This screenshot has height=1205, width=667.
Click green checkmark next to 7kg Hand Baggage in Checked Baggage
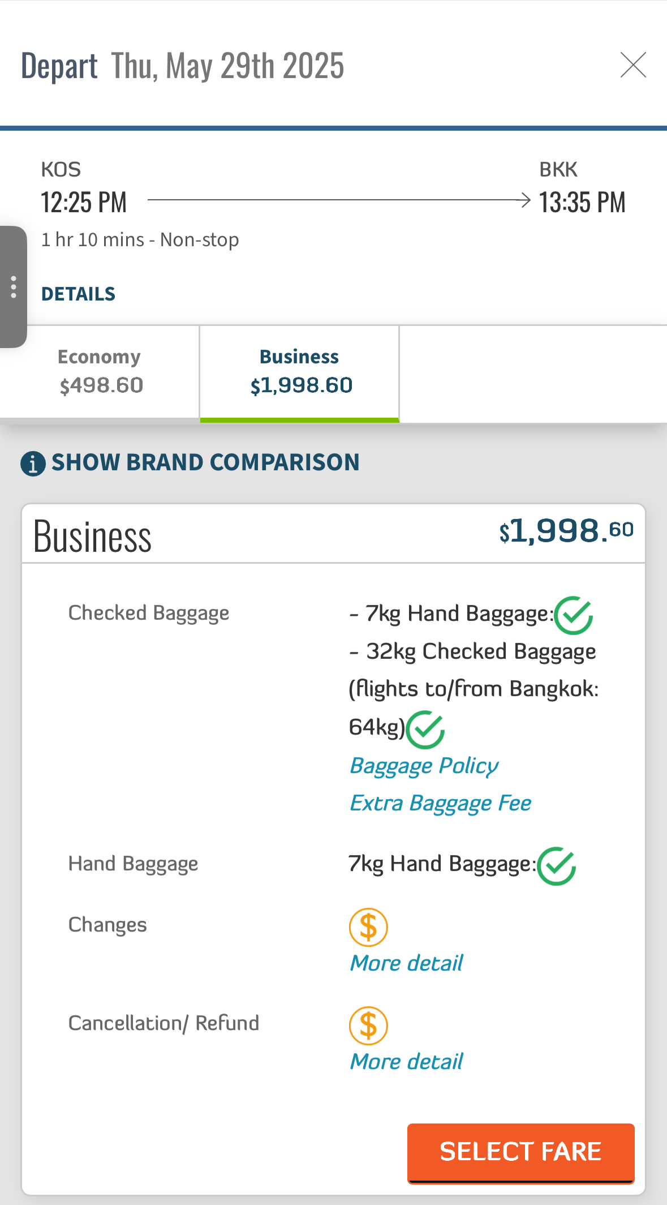(573, 615)
